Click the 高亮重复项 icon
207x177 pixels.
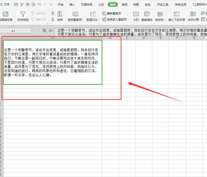(x=76, y=14)
